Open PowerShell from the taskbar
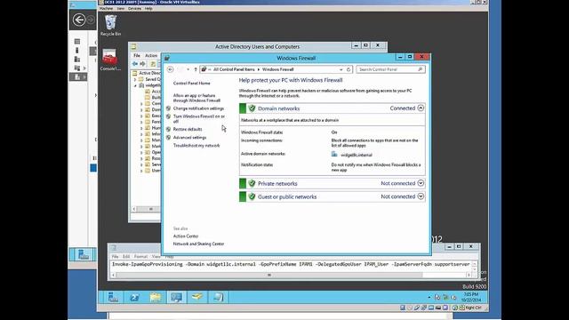 tap(134, 297)
